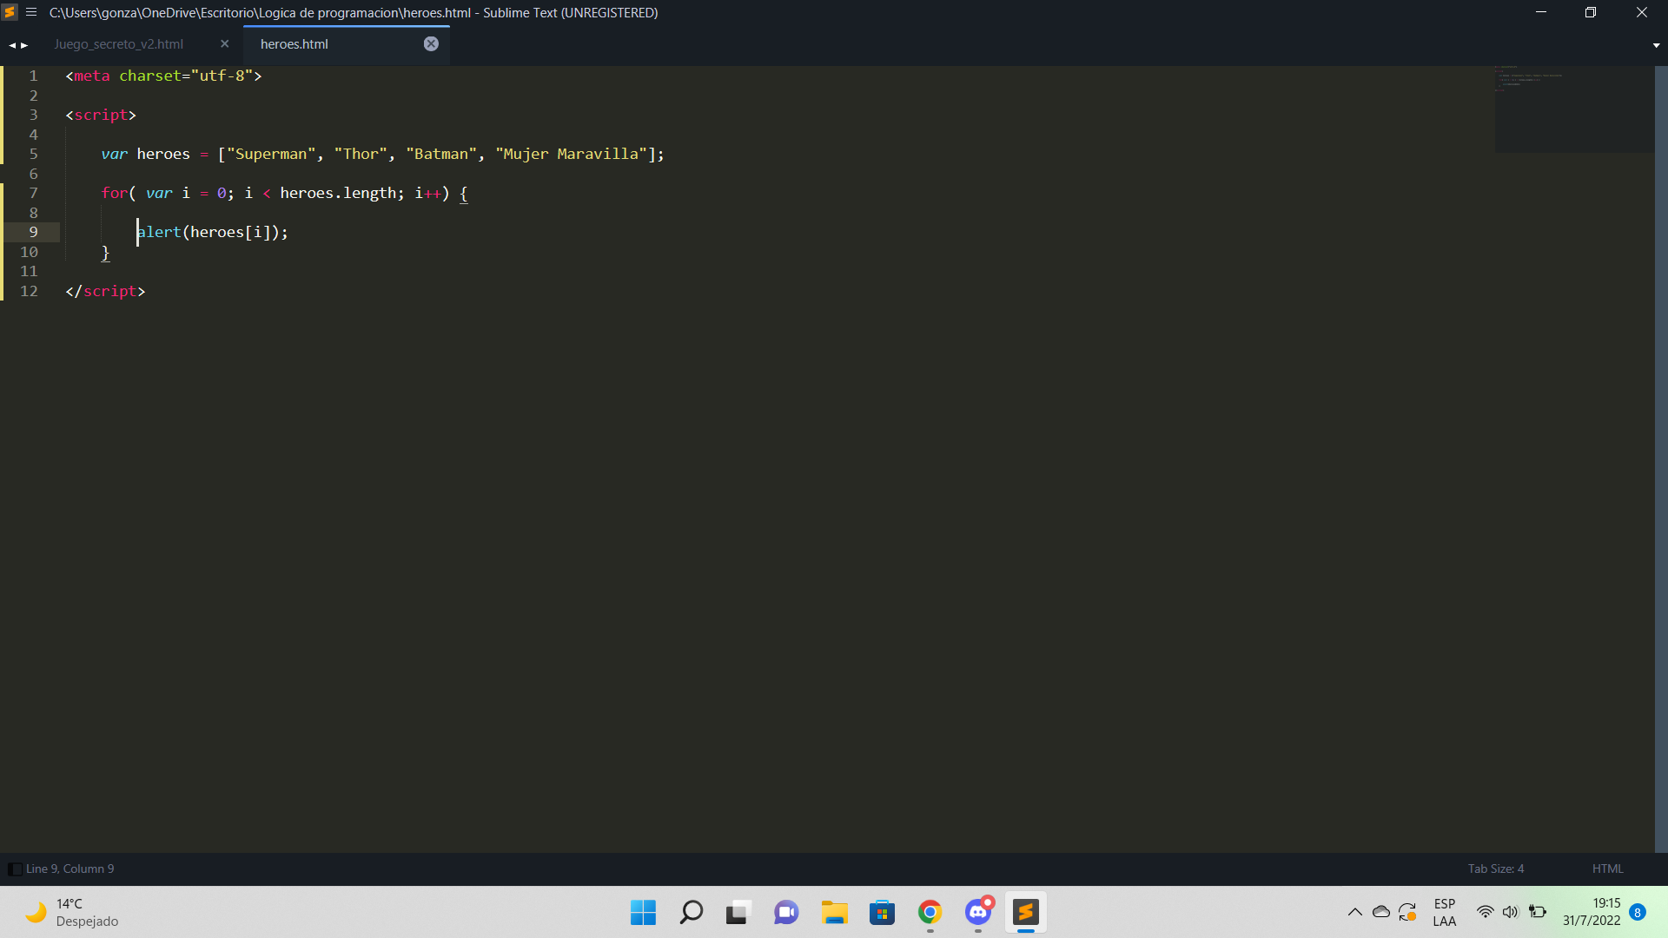The height and width of the screenshot is (938, 1668).
Task: Open Microsoft Store from the taskbar
Action: click(x=882, y=912)
